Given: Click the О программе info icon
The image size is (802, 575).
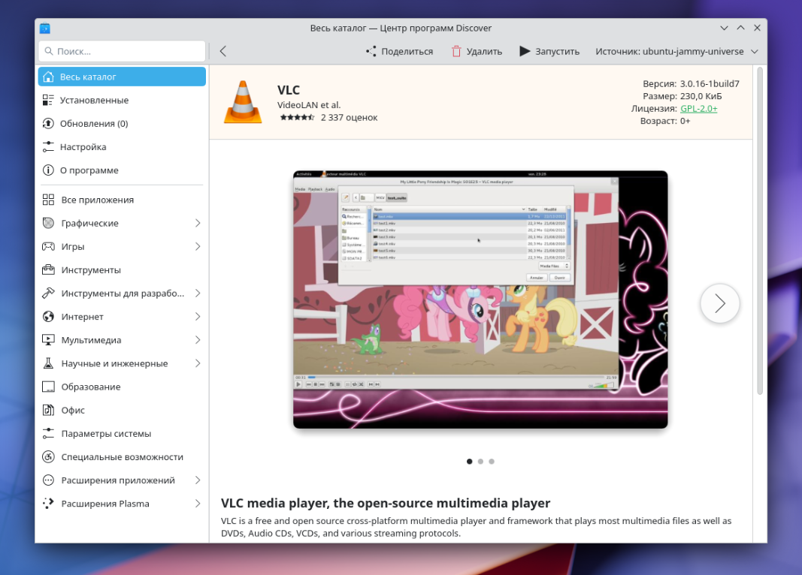Looking at the screenshot, I should (x=48, y=170).
